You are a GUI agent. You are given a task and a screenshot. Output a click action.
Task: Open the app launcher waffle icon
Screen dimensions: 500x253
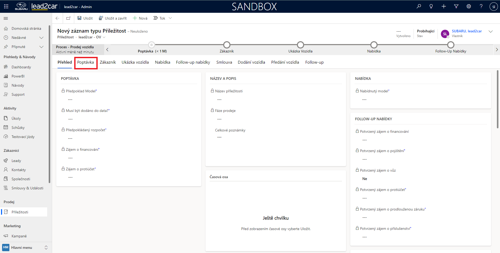(x=6, y=7)
